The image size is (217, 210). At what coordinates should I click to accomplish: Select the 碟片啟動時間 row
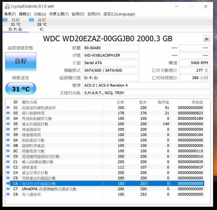pyautogui.click(x=105, y=113)
